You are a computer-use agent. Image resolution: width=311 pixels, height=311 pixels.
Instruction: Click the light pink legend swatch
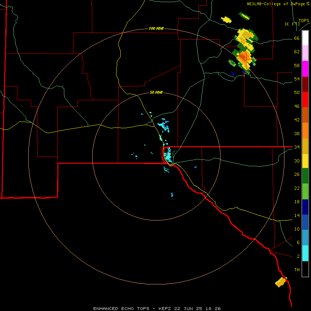click(305, 53)
